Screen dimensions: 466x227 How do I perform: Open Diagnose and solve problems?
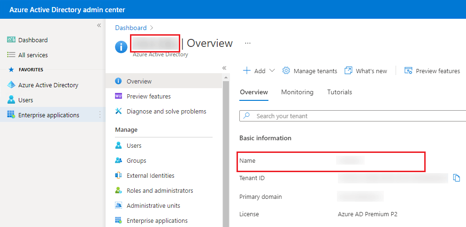click(x=167, y=112)
